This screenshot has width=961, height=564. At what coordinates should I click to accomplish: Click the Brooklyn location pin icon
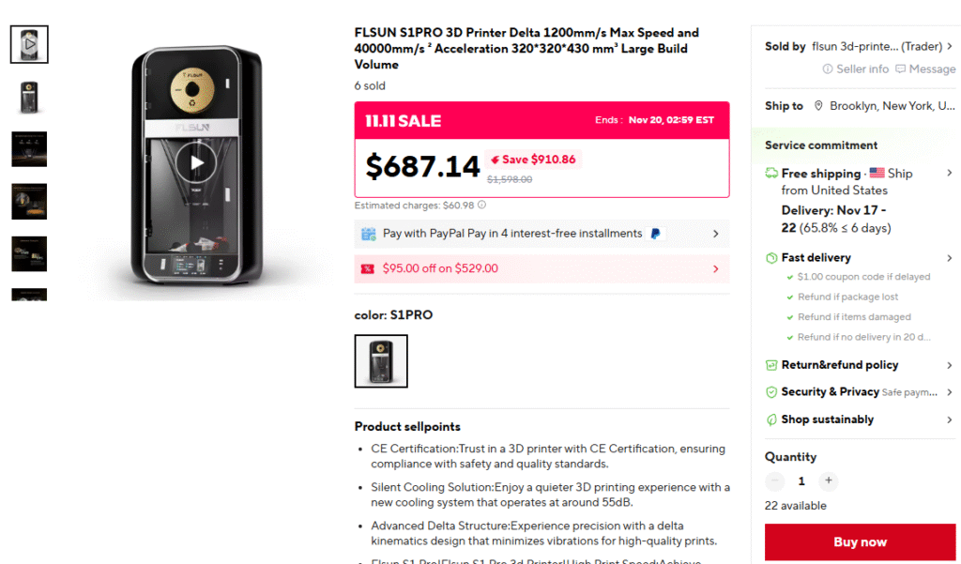(x=818, y=106)
